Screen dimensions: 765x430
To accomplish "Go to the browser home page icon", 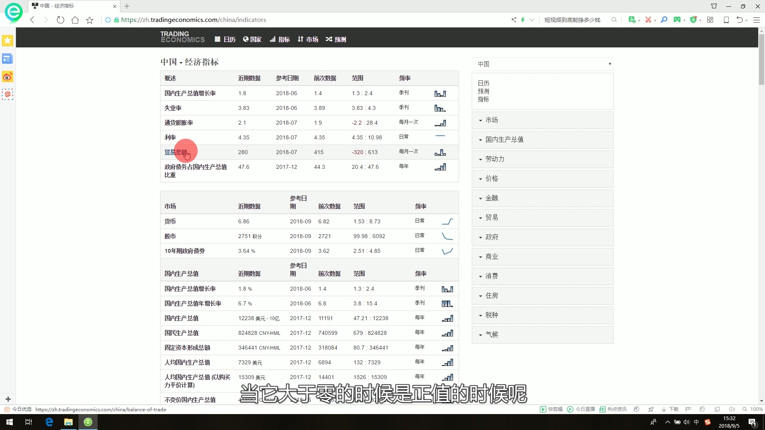I will tap(75, 20).
